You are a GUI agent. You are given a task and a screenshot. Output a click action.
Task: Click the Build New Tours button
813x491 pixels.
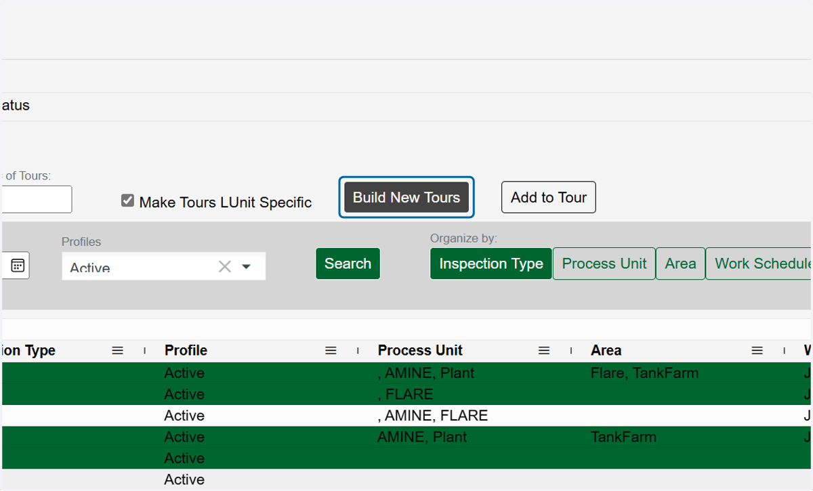[x=406, y=197]
